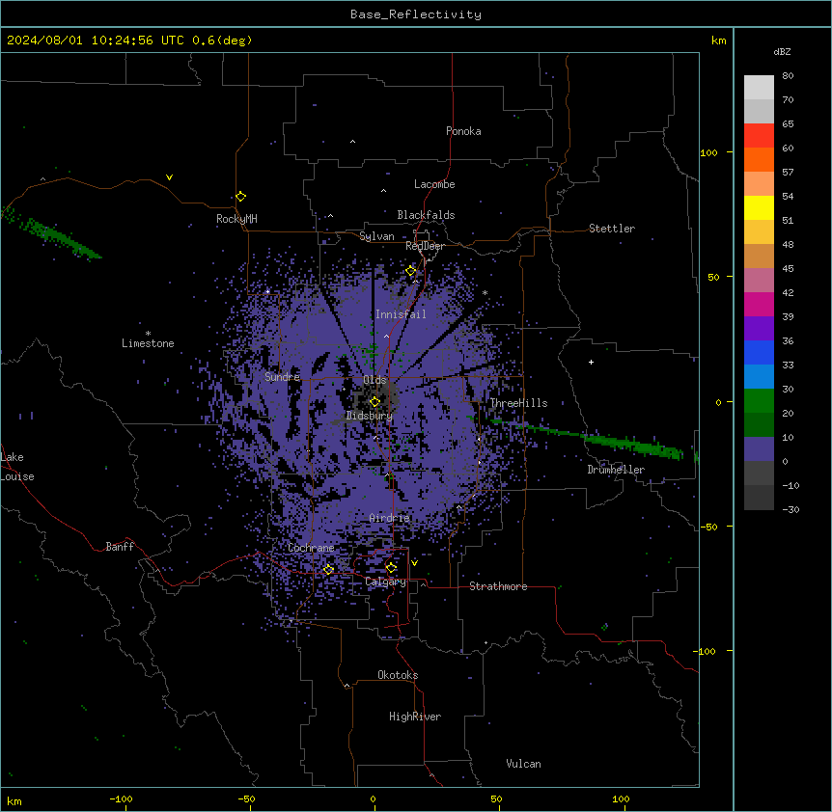Screen dimensions: 832x812
Task: Click the Didsbury city label
Action: 370,416
